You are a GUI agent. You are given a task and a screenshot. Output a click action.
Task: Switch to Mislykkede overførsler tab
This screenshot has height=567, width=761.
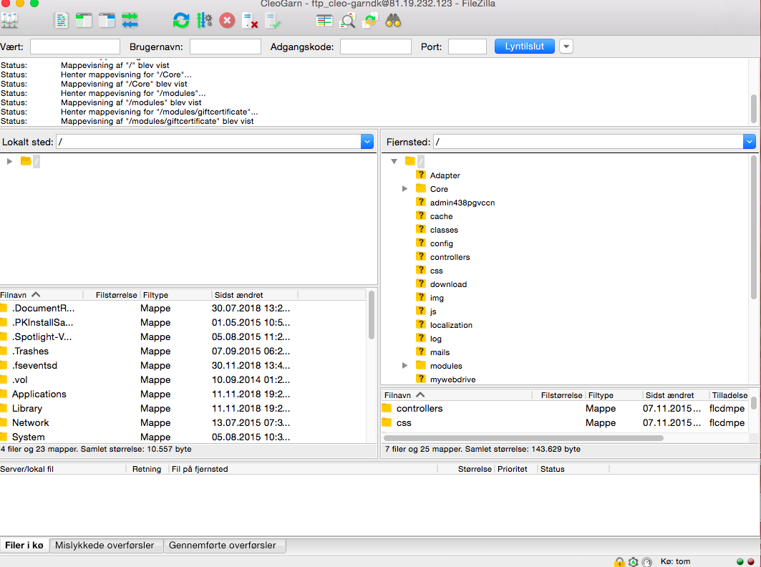(105, 545)
